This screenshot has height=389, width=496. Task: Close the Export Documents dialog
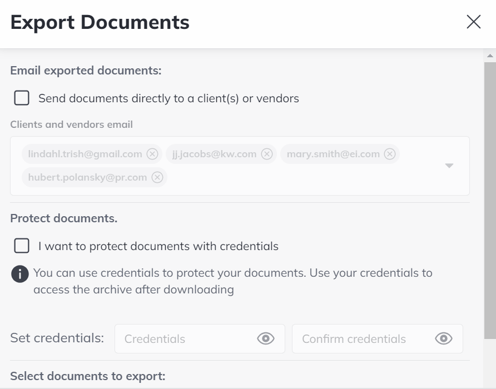(x=474, y=22)
